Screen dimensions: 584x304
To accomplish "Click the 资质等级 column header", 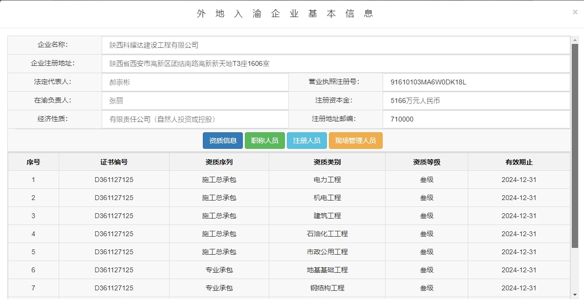I will pyautogui.click(x=427, y=162).
